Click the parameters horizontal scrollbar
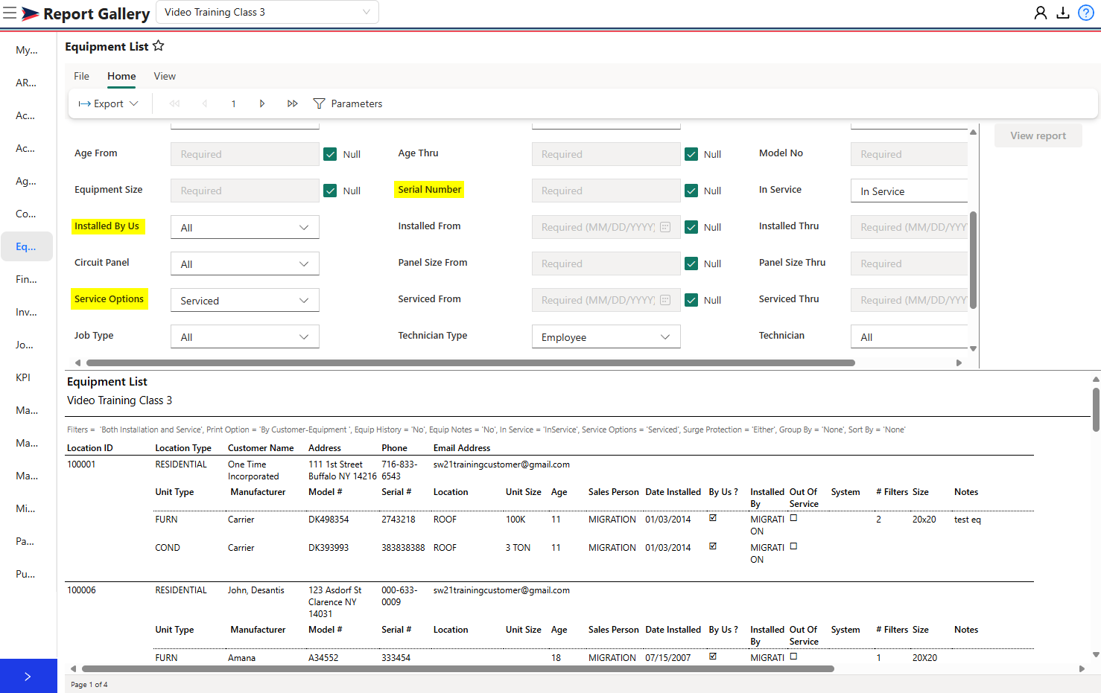This screenshot has height=693, width=1101. pyautogui.click(x=471, y=363)
